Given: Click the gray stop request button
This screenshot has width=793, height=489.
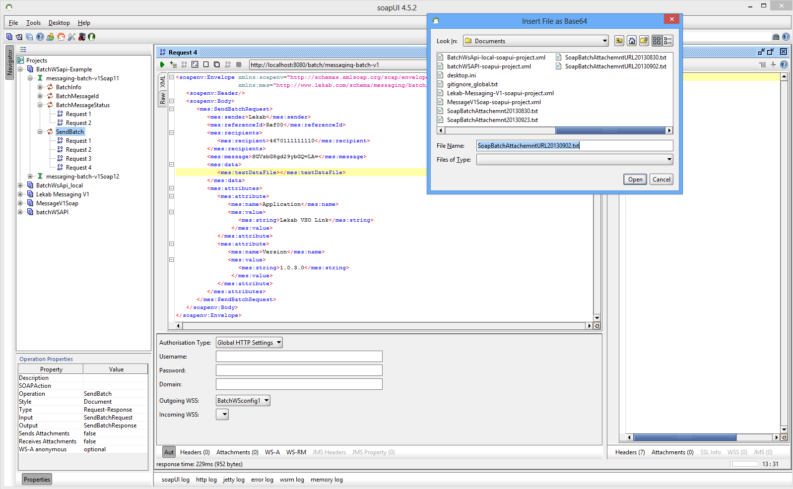Looking at the screenshot, I should tap(239, 64).
